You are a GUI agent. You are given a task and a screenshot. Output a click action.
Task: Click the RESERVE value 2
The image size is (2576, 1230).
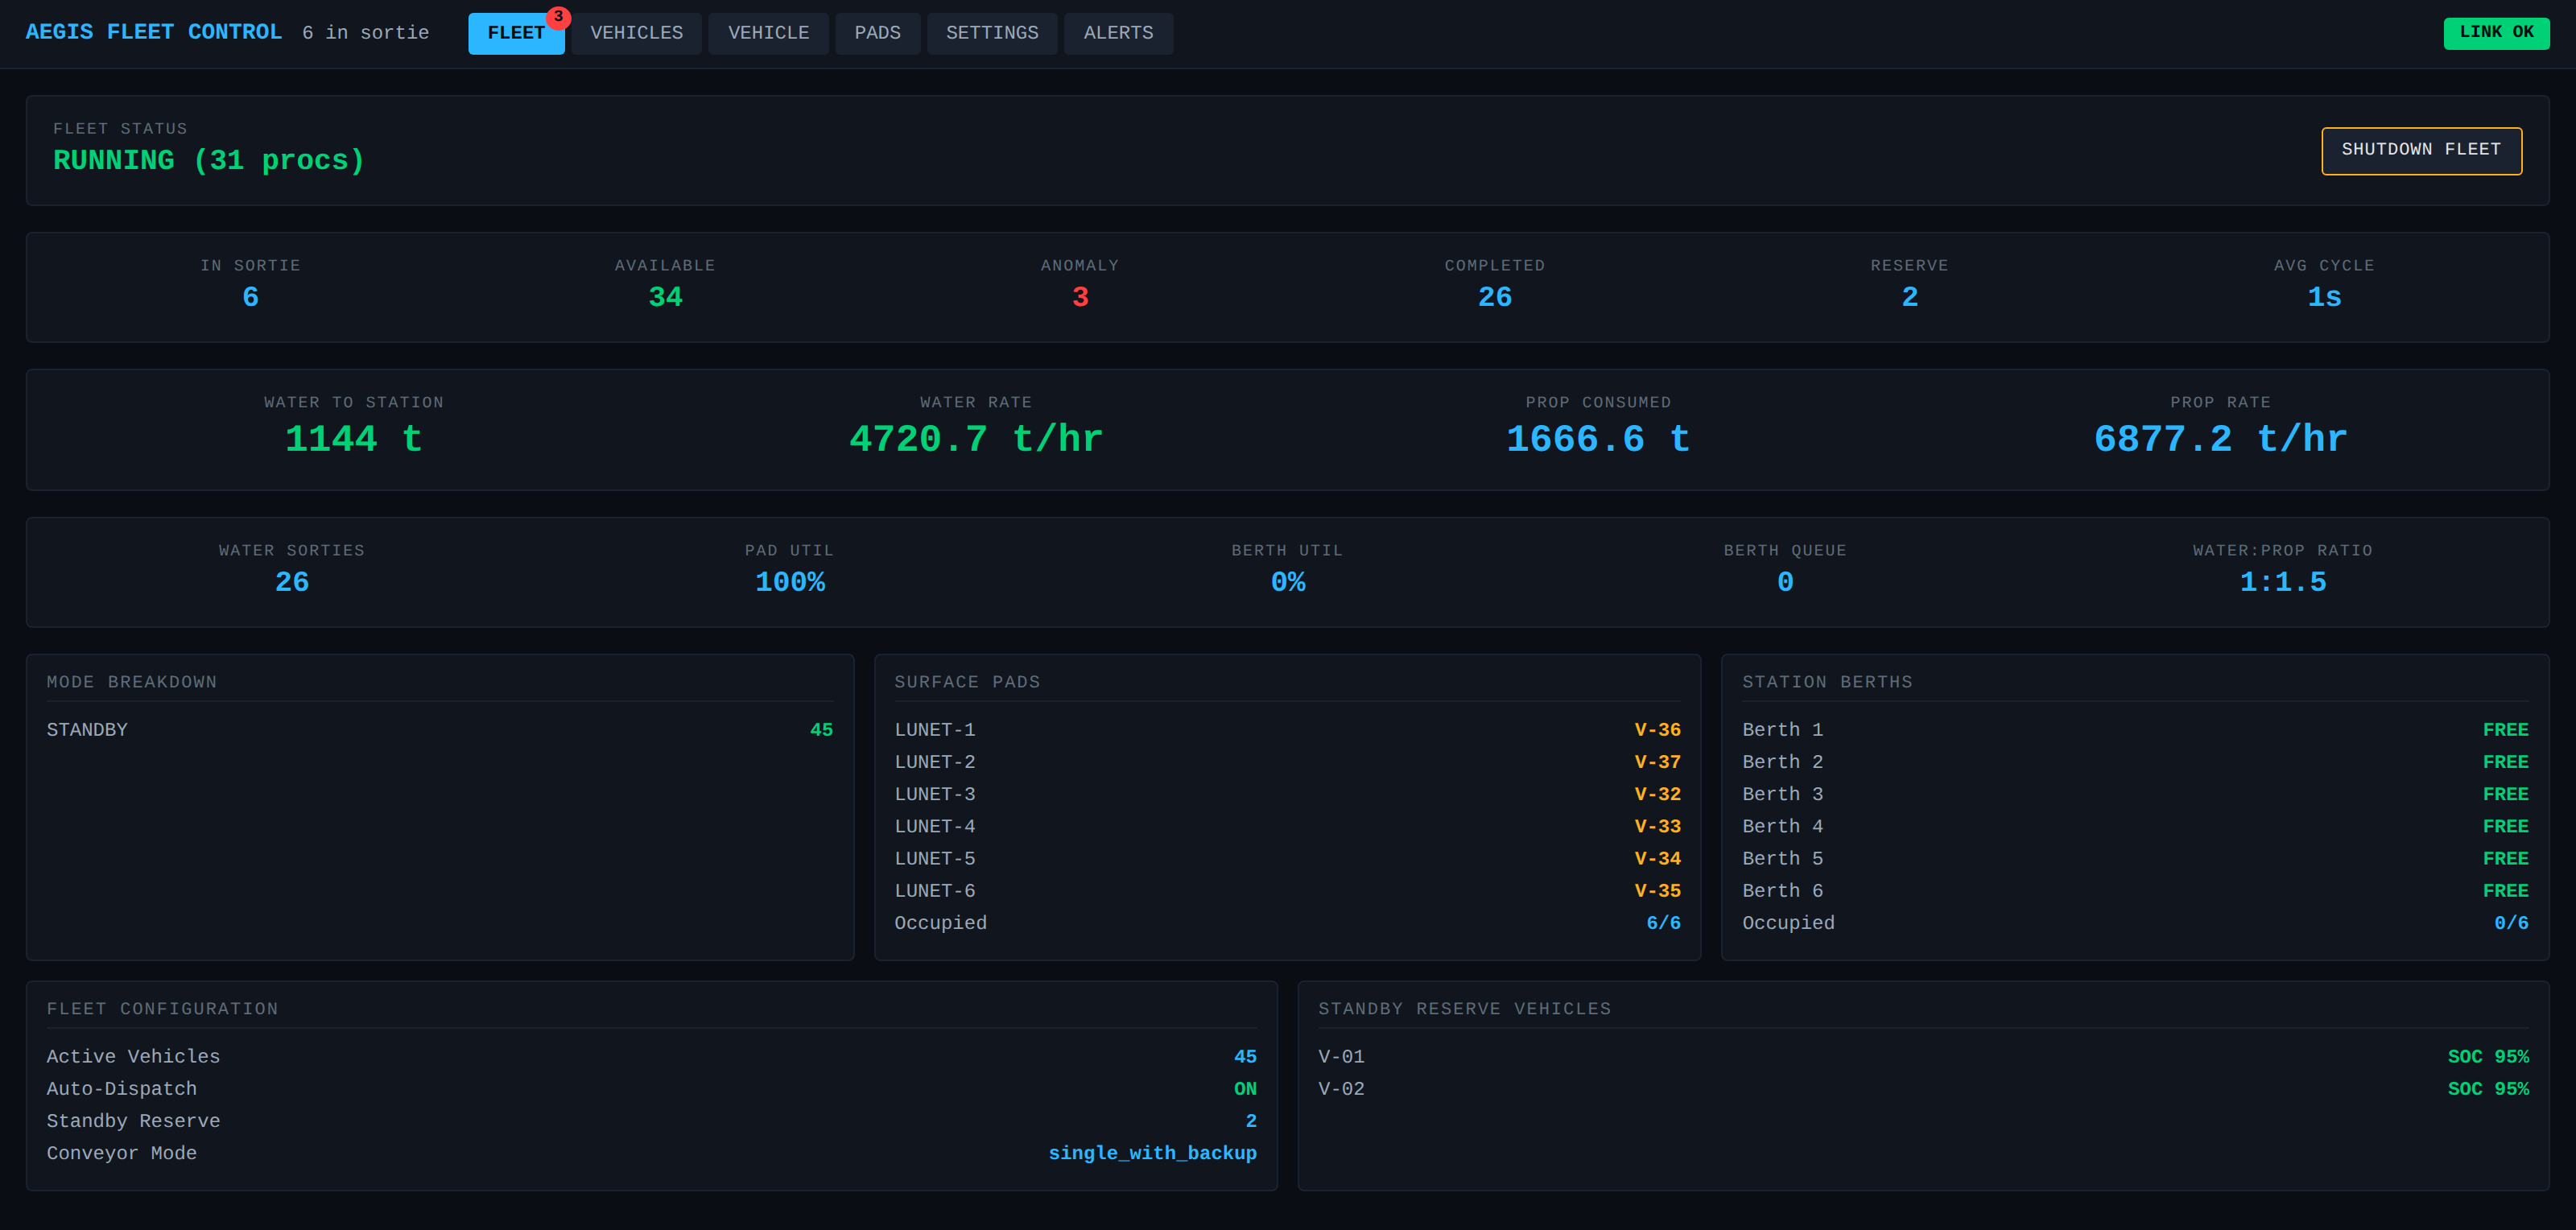(x=1910, y=297)
